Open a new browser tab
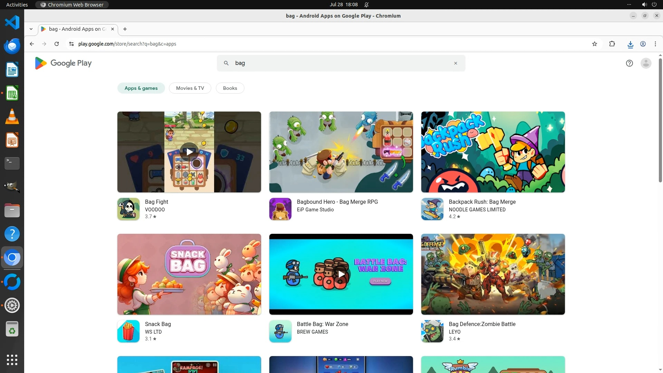This screenshot has height=373, width=663. coord(125,29)
